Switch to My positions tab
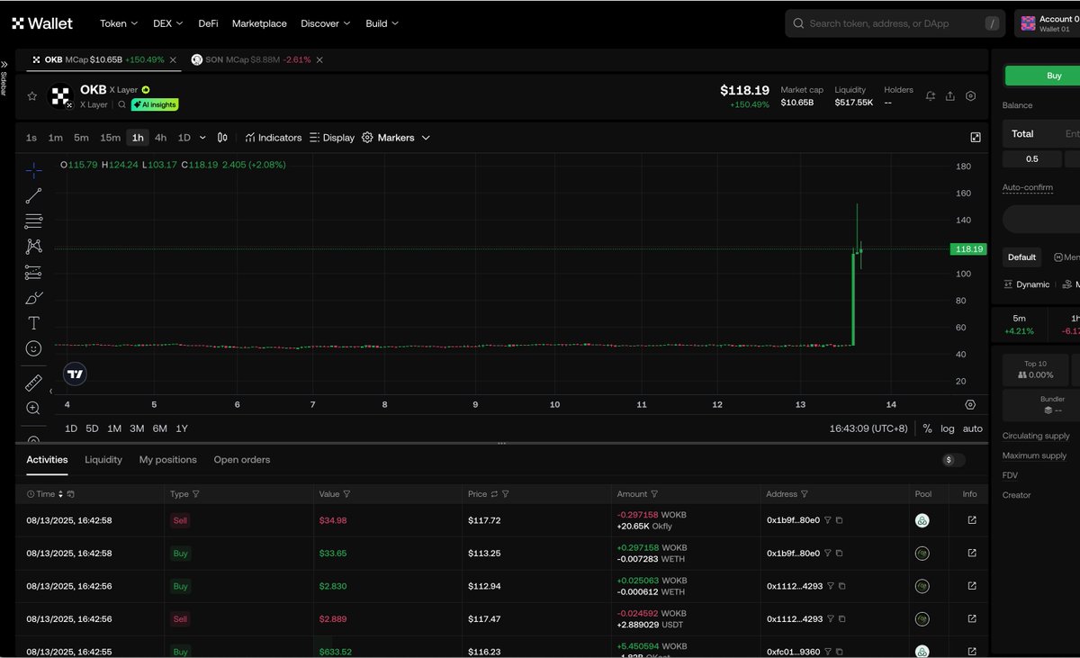The image size is (1080, 658). 167,460
